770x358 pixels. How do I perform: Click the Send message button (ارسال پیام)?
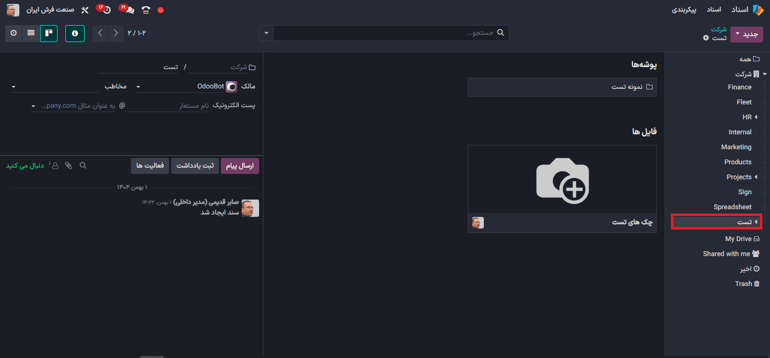pyautogui.click(x=240, y=166)
